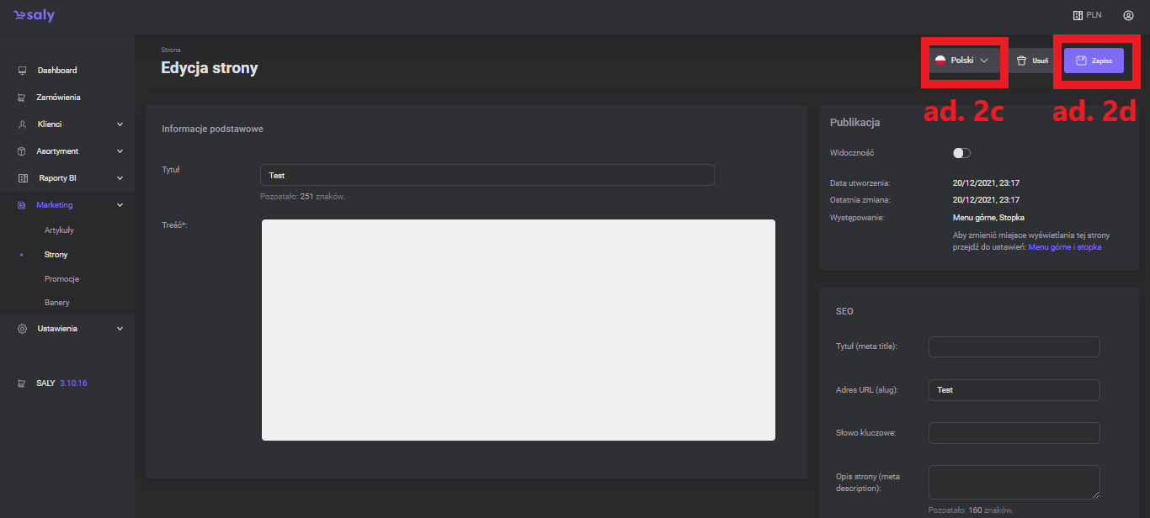
Task: Open the Artykuły submenu item
Action: pyautogui.click(x=60, y=230)
